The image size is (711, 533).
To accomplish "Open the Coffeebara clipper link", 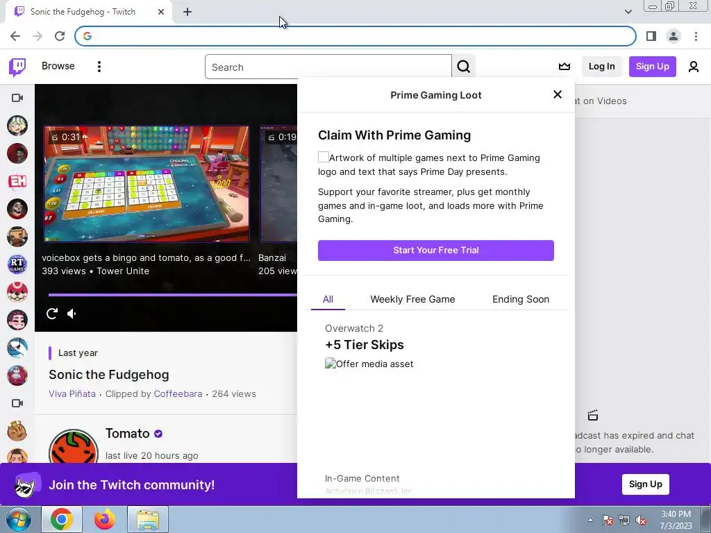I will [x=178, y=394].
